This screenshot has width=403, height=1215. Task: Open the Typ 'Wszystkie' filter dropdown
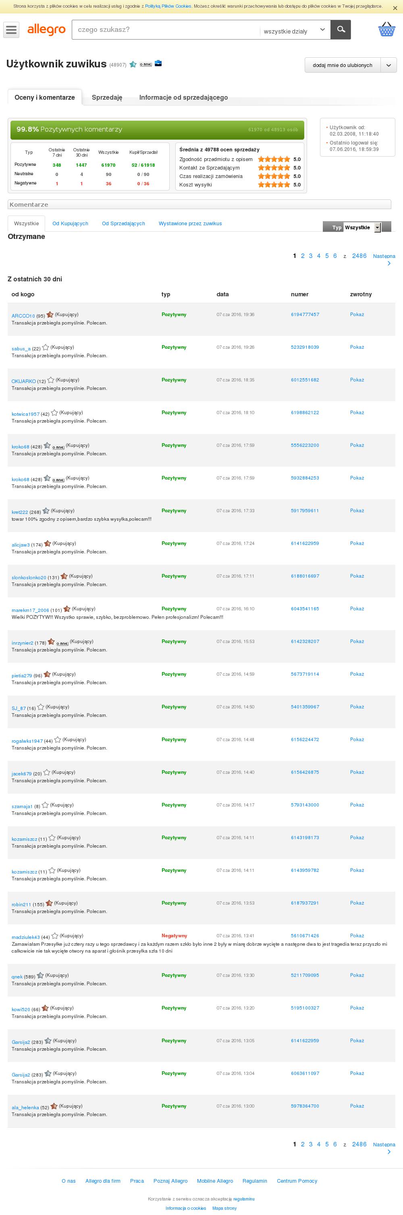coord(362,227)
